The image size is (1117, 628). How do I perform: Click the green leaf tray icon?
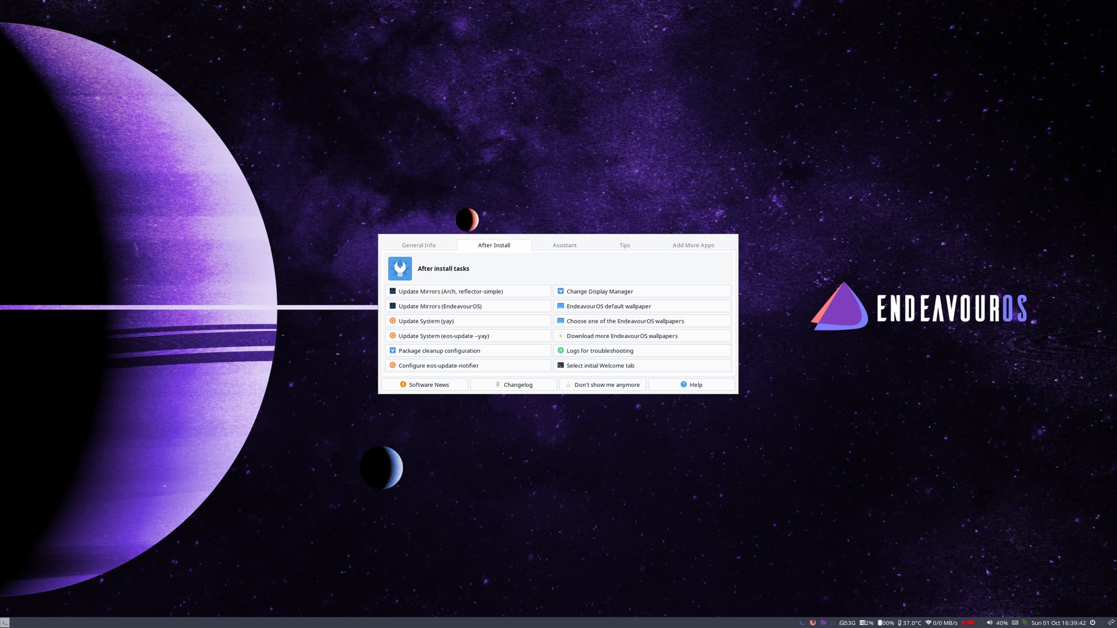point(1024,623)
